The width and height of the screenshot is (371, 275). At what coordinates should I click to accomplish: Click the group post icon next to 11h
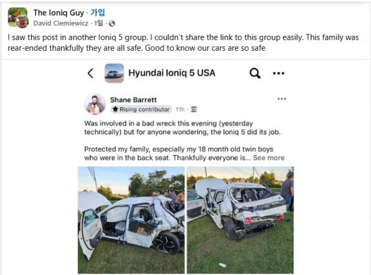194,109
